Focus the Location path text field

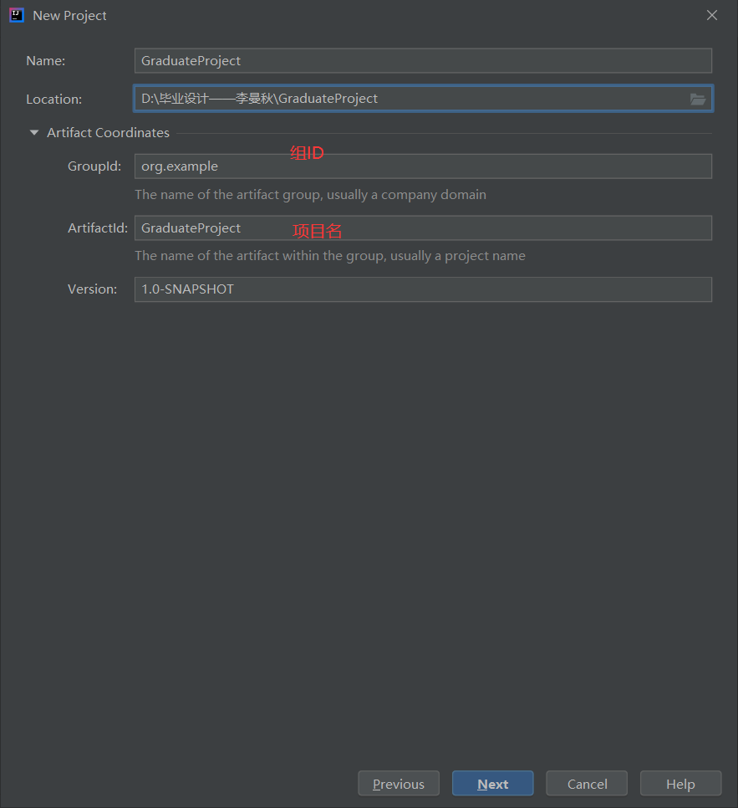click(410, 99)
